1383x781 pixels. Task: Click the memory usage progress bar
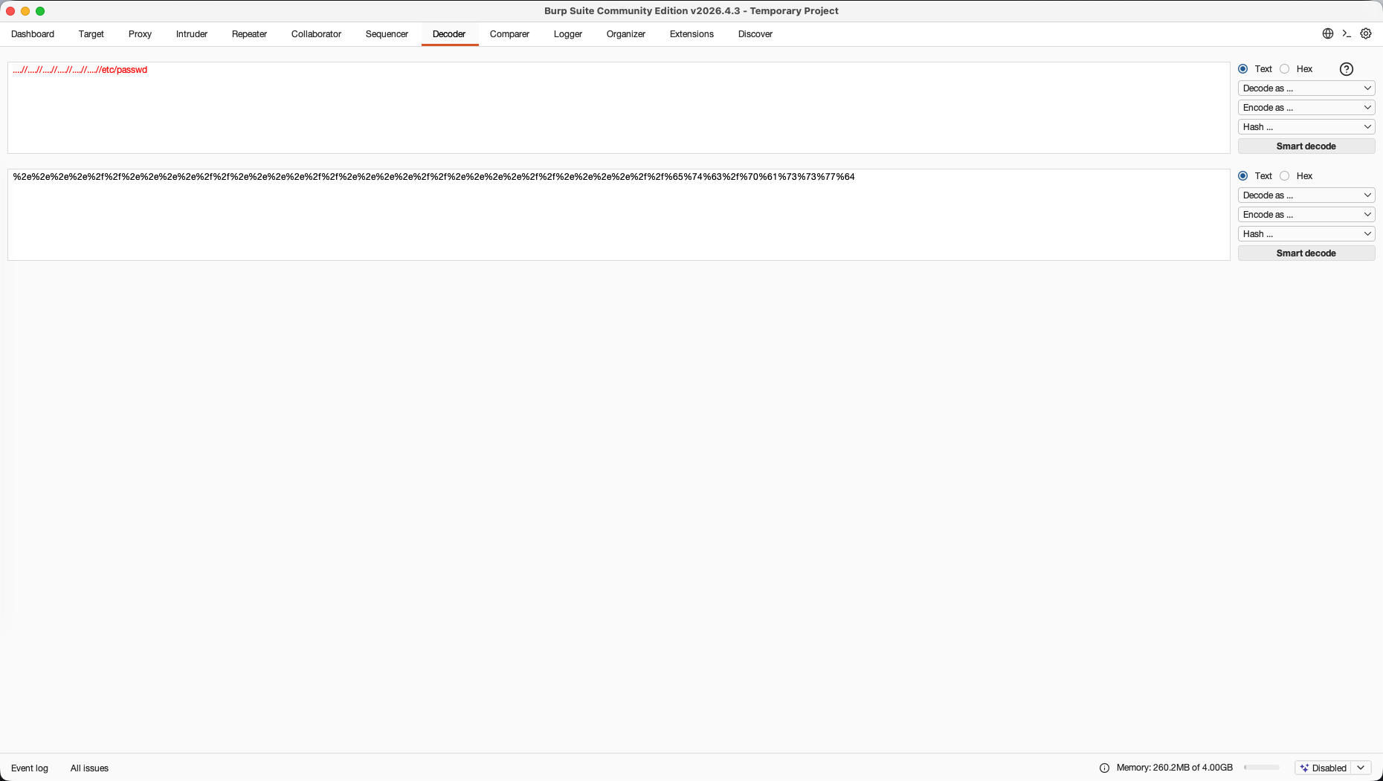pos(1262,768)
